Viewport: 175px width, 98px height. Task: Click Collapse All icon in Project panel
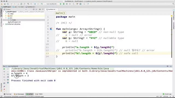36,10
